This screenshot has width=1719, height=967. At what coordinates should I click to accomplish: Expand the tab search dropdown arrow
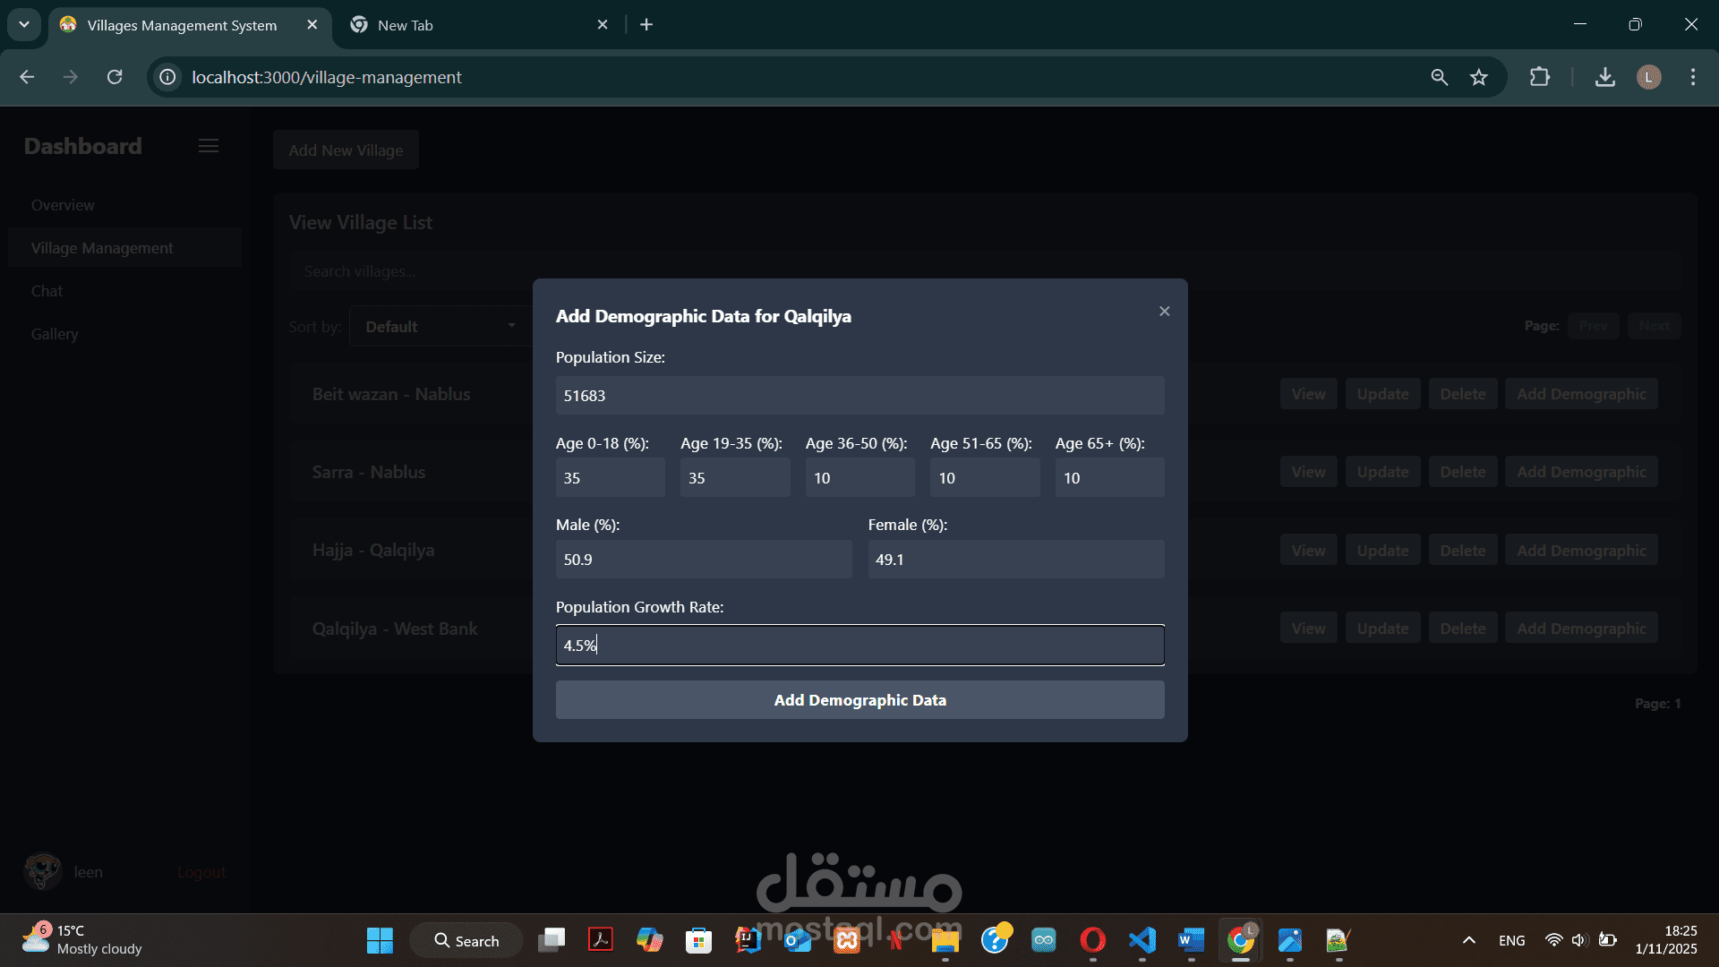(x=24, y=25)
